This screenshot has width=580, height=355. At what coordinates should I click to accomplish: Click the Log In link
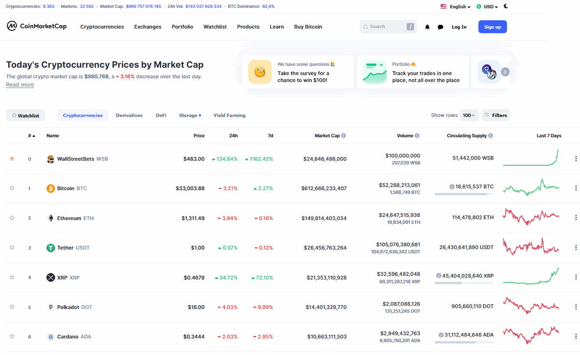pos(459,27)
